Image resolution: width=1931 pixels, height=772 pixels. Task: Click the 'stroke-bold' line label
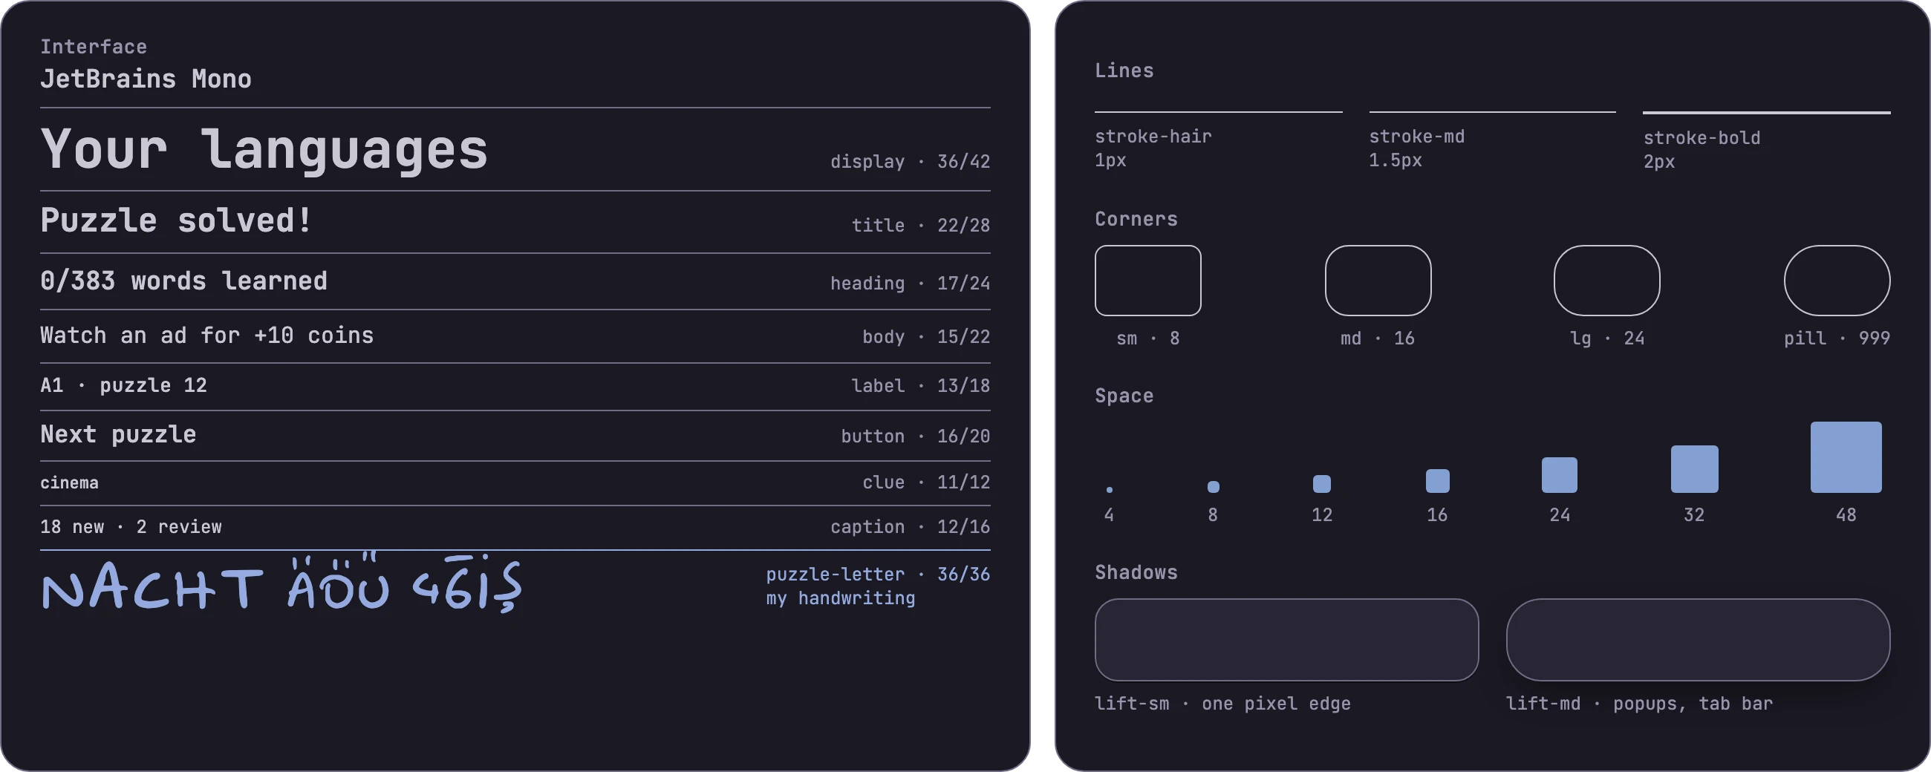[1702, 138]
